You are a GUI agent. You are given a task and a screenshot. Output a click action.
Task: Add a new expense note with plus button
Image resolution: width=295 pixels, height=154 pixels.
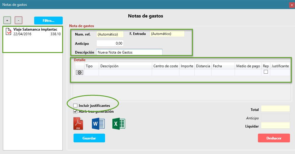[x=7, y=20]
